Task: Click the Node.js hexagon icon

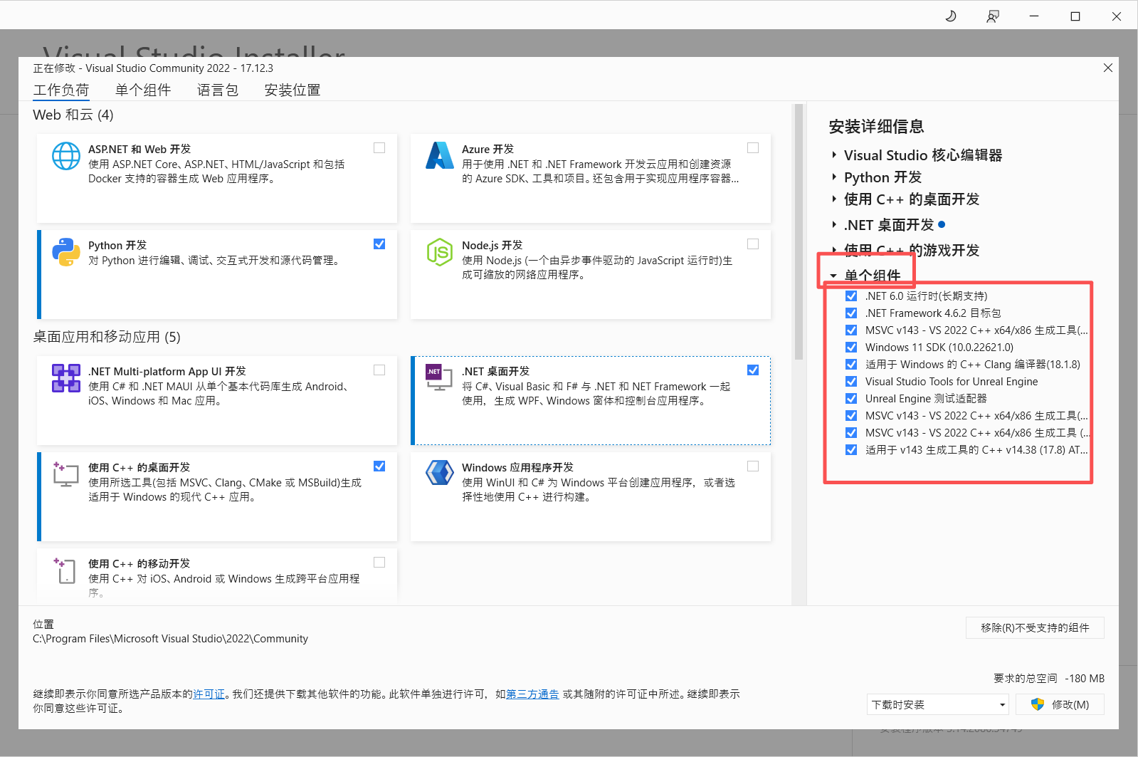Action: [440, 252]
